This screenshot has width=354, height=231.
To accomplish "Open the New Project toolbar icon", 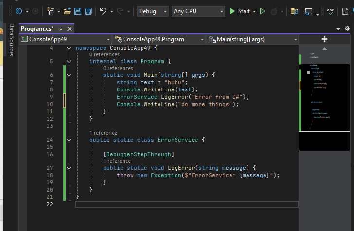I will (x=51, y=11).
